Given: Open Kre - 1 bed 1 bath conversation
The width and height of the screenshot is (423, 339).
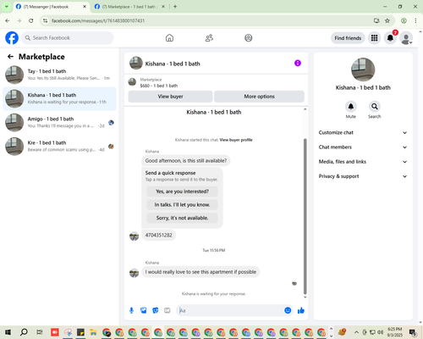Looking at the screenshot, I should pyautogui.click(x=59, y=147).
